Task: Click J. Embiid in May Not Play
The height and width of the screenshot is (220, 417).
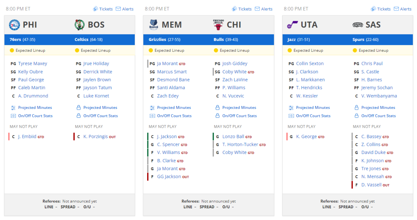Action: coord(27,137)
